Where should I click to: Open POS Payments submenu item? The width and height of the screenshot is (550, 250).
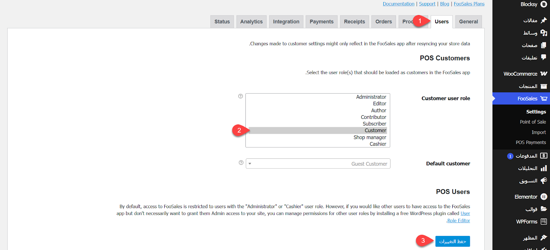(531, 142)
